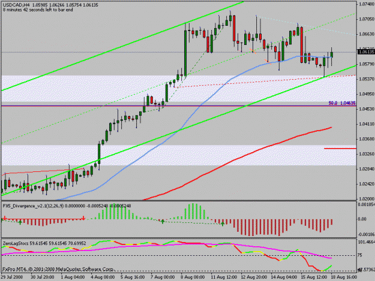Click the 1.05790 price axis value
The height and width of the screenshot is (281, 375).
(367, 64)
